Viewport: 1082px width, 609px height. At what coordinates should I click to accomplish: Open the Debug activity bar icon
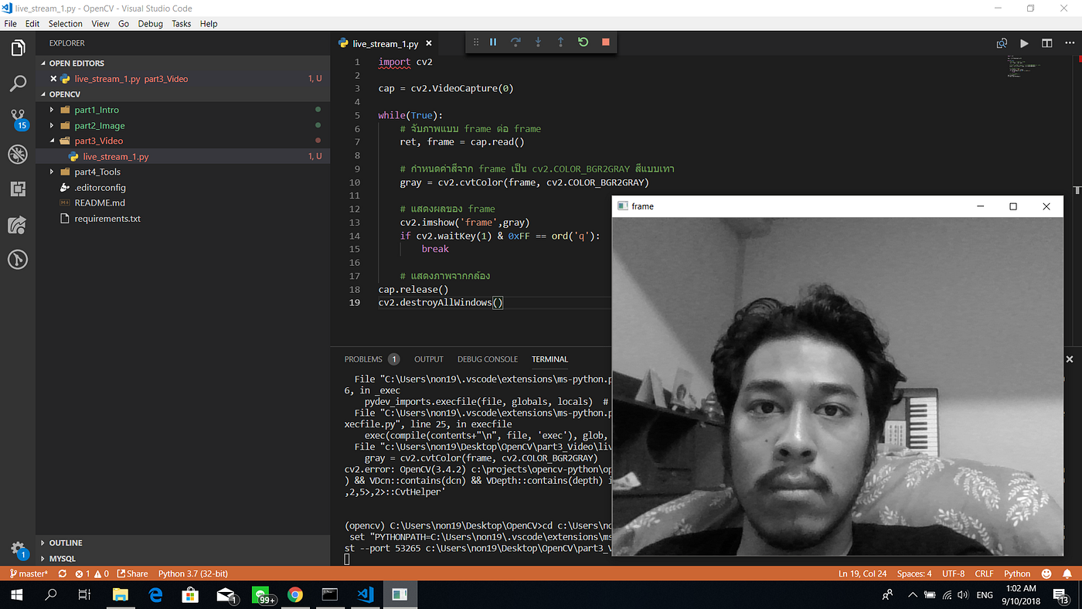pyautogui.click(x=17, y=154)
